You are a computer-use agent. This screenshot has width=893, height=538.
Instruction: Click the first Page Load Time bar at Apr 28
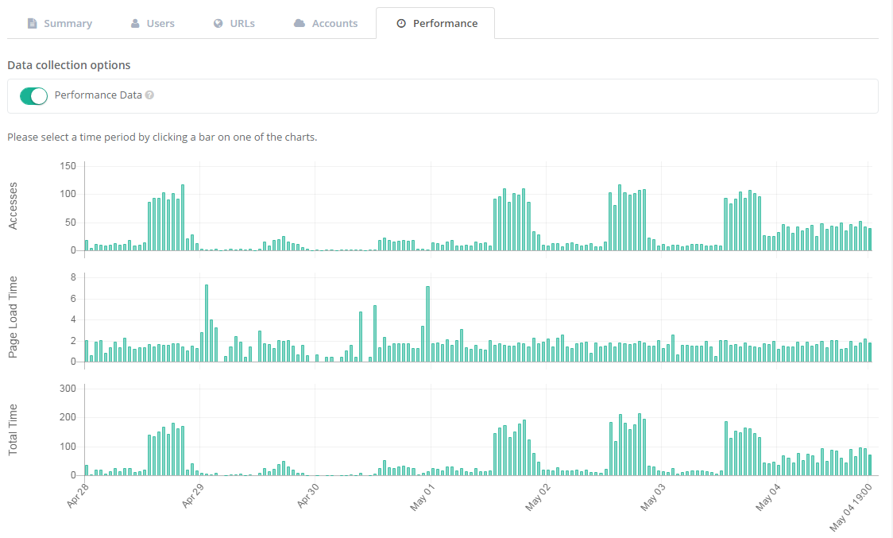(87, 351)
